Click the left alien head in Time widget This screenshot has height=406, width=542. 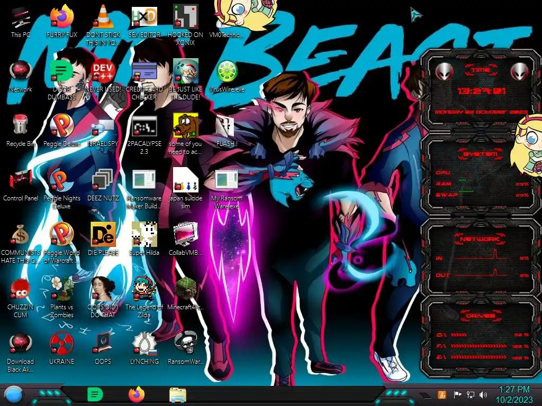pyautogui.click(x=444, y=72)
